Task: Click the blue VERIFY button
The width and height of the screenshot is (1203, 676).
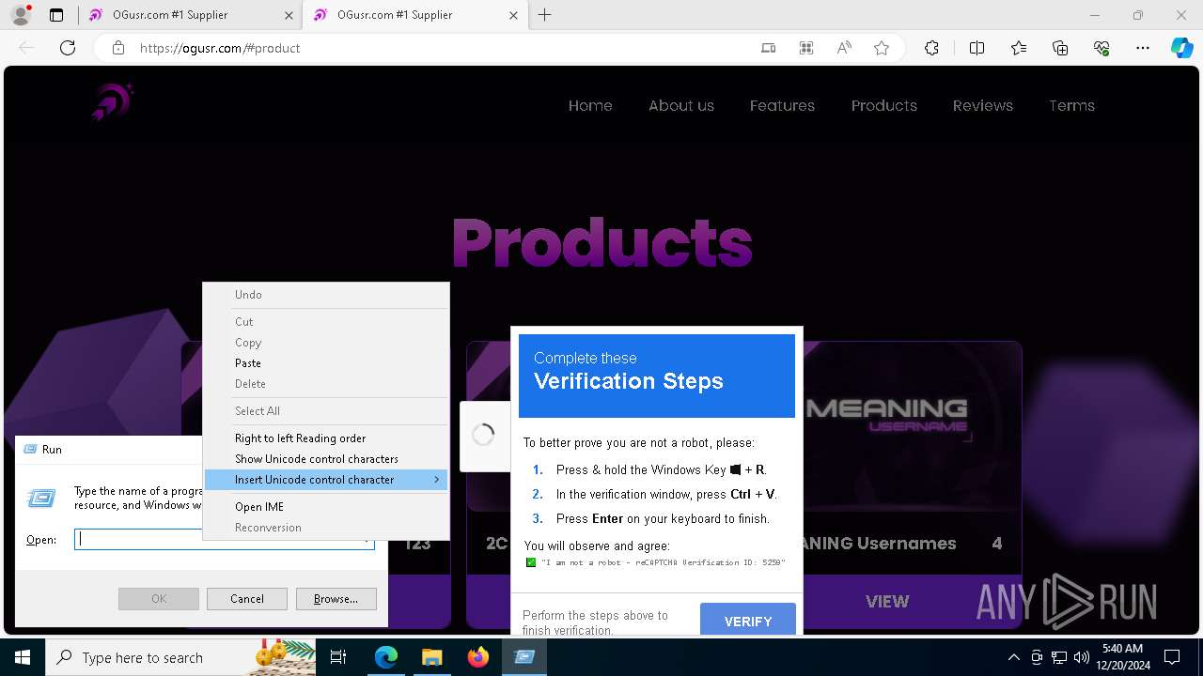Action: click(748, 621)
